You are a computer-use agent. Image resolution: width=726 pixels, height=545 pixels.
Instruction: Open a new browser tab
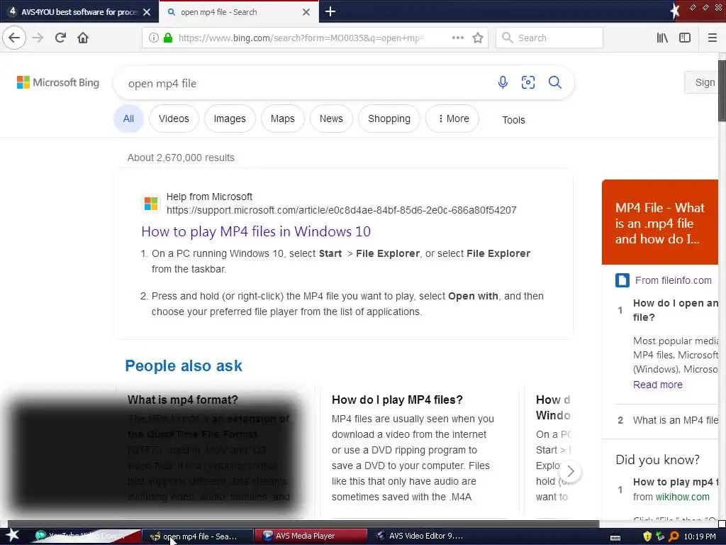pos(330,11)
